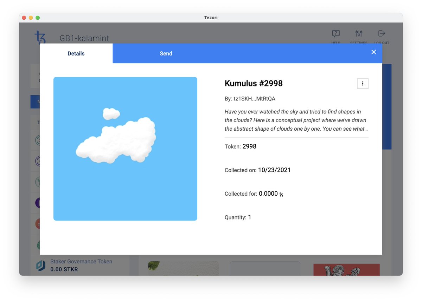The image size is (422, 301).
Task: Click the Kumulus cloud artwork image
Action: point(125,148)
